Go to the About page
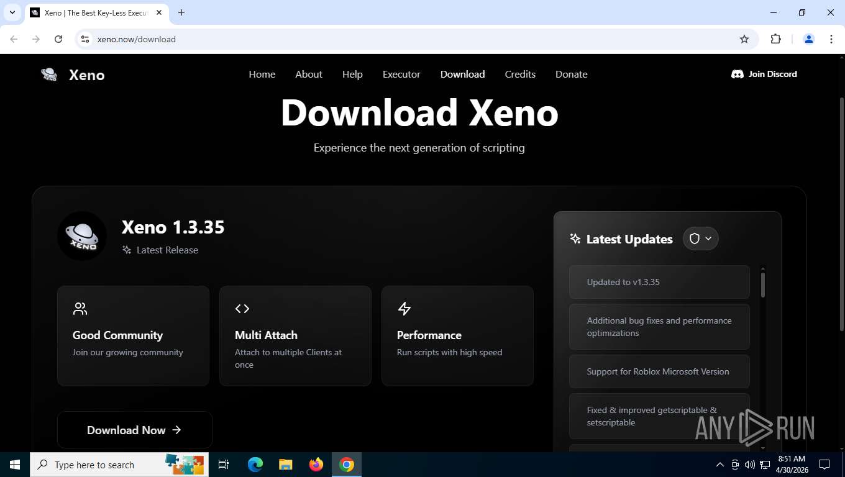Viewport: 845px width, 477px height. click(x=308, y=74)
